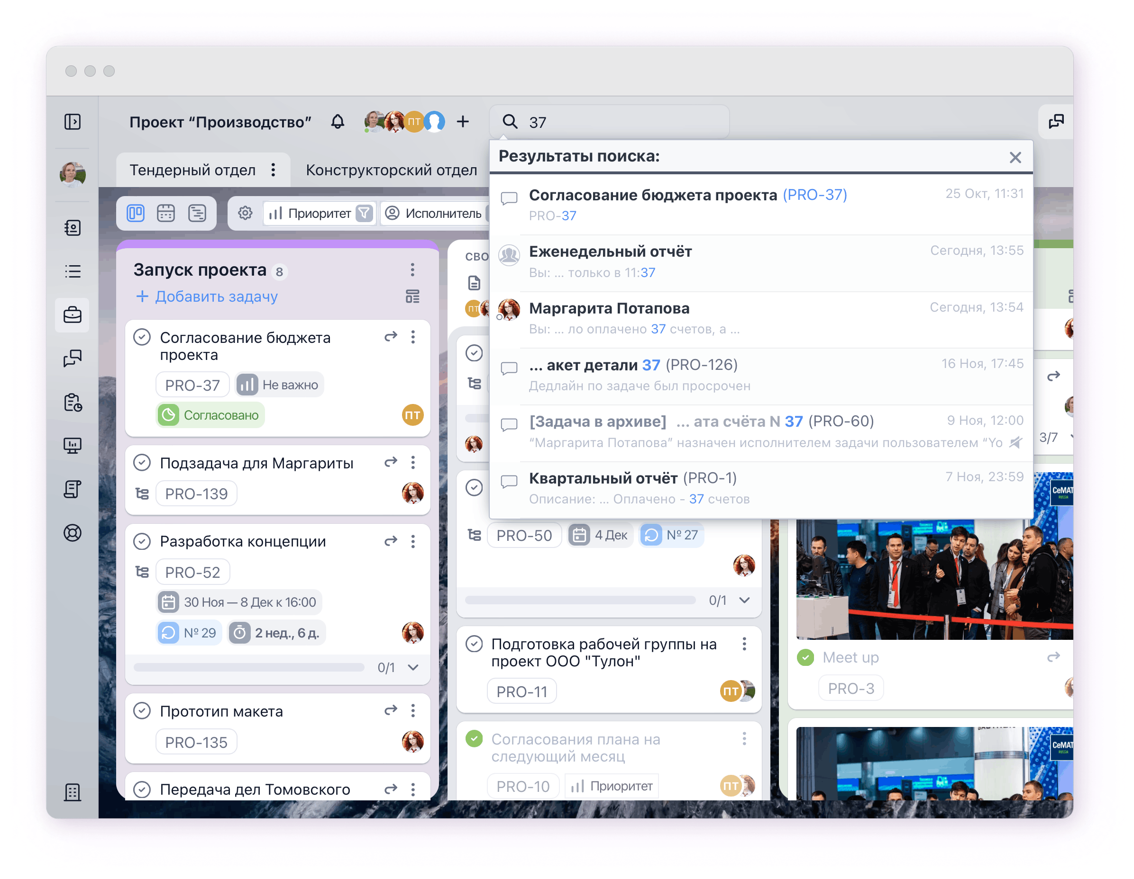This screenshot has height=879, width=1134.
Task: Check off Разработка концепции task circle
Action: click(x=142, y=541)
